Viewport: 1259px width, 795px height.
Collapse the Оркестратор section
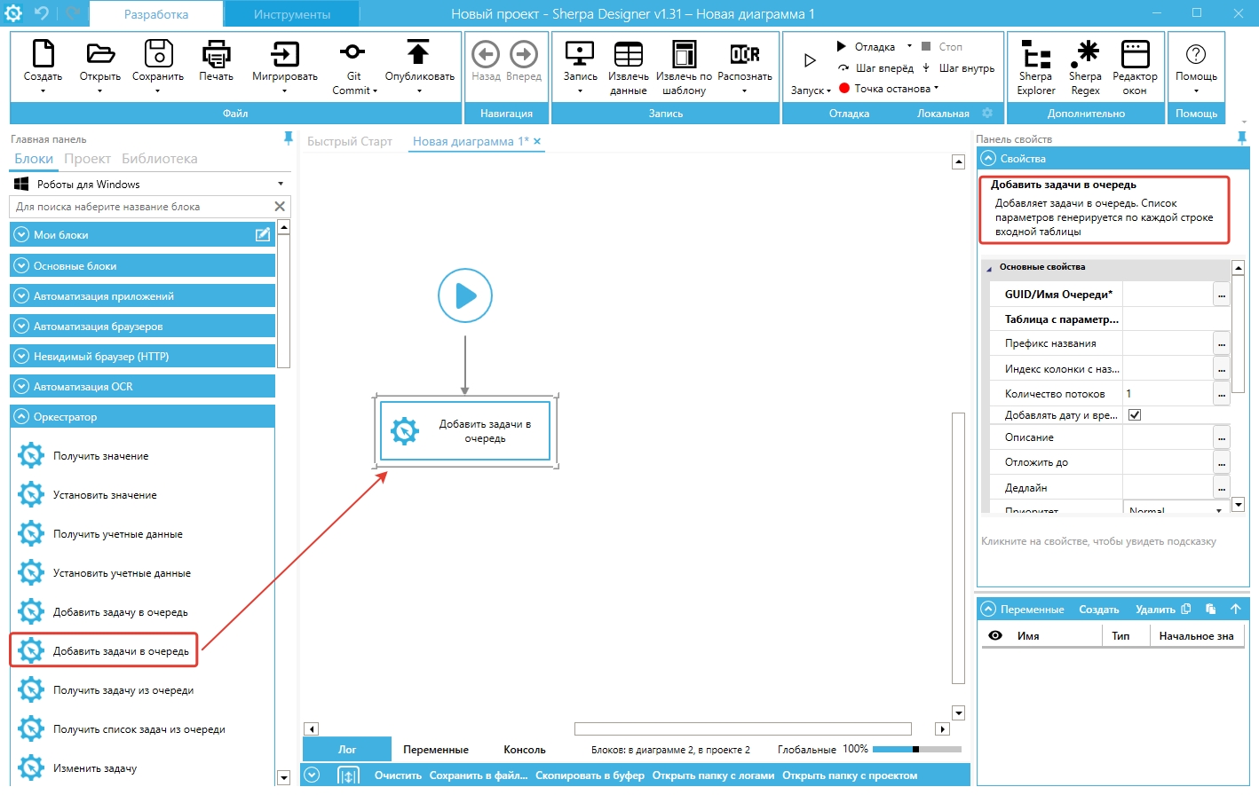click(x=21, y=417)
